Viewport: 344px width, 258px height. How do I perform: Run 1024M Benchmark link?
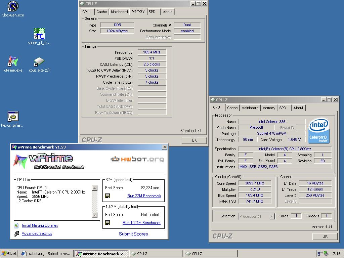[x=141, y=223]
